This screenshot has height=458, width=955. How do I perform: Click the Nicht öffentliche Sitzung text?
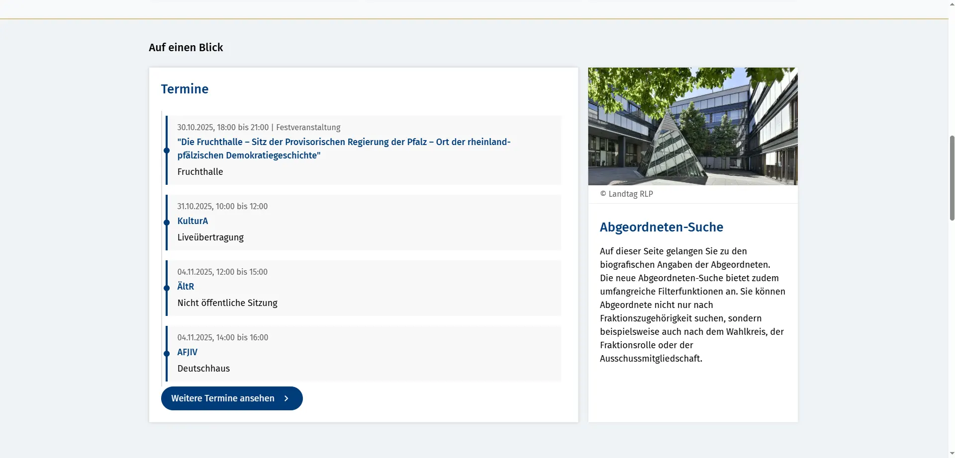pos(227,303)
